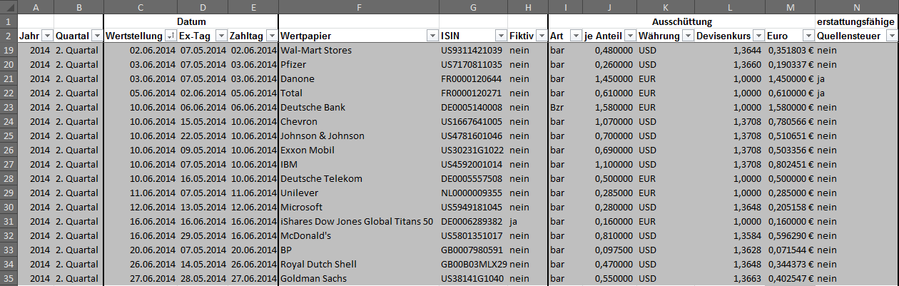Select the BP cell
899x286 pixels.
[x=359, y=250]
